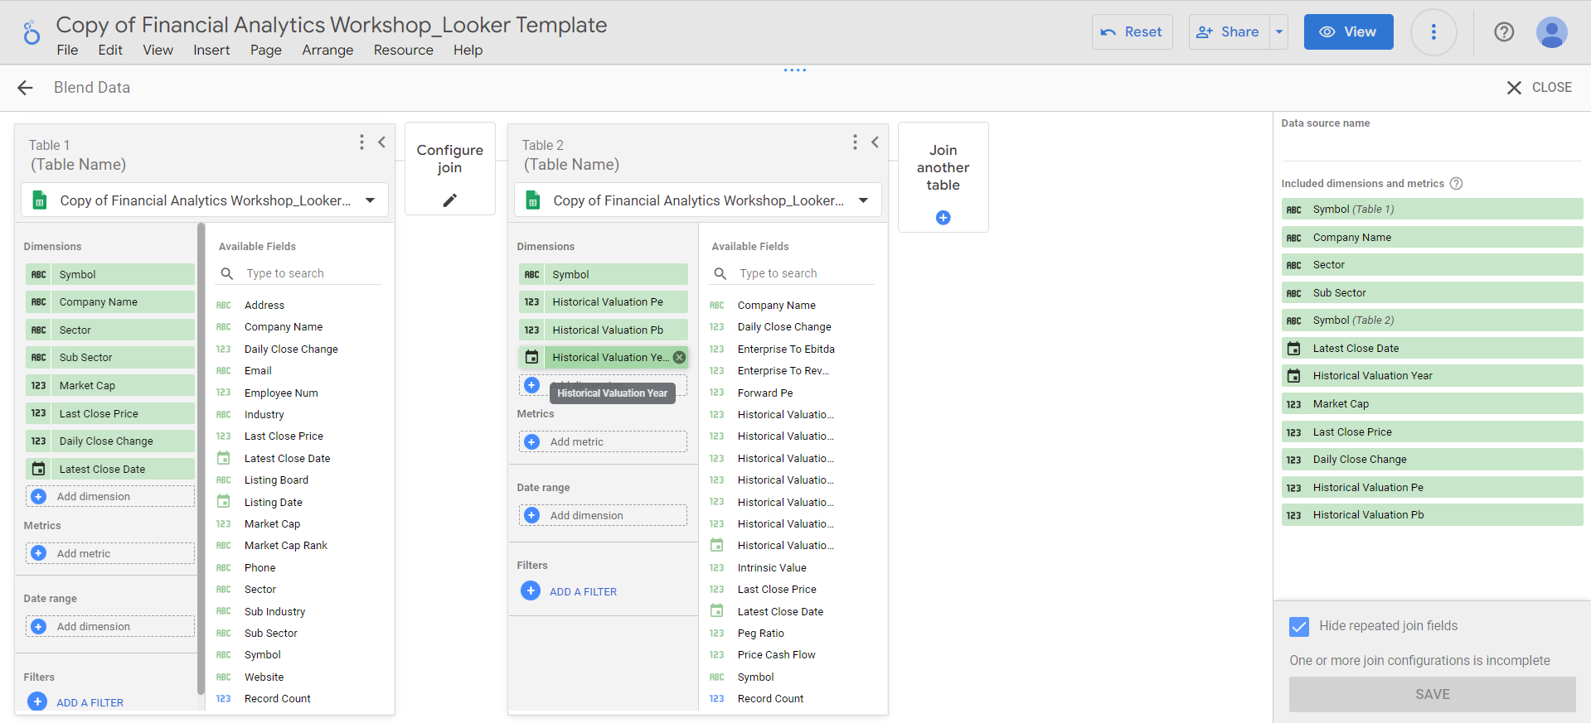Collapse Table 1 panel with chevron
Viewport: 1591px width, 723px height.
382,142
